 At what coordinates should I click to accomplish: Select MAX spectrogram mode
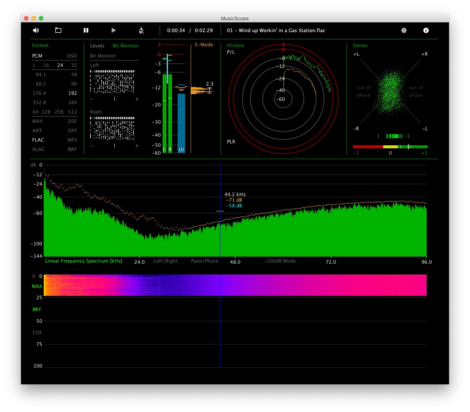[37, 286]
